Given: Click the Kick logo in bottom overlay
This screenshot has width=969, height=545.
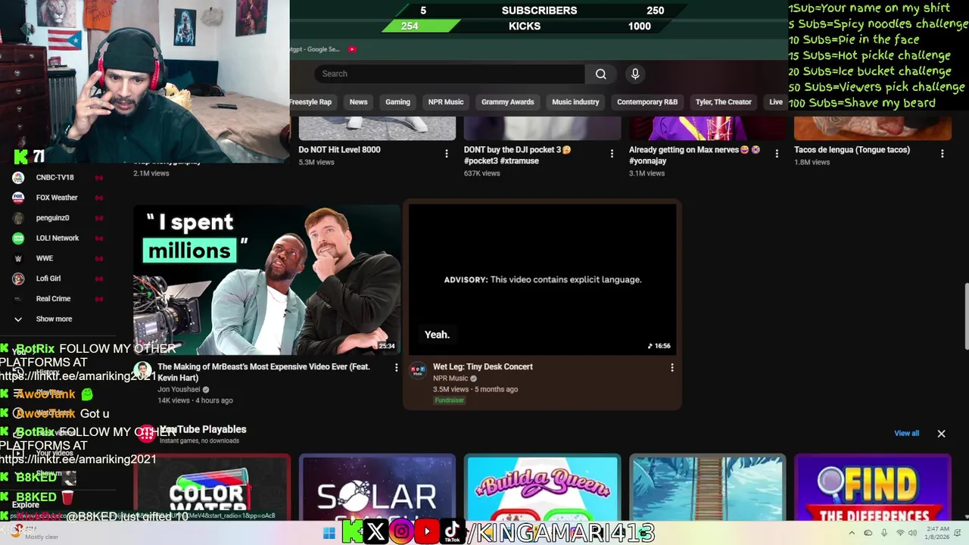Looking at the screenshot, I should coord(351,532).
